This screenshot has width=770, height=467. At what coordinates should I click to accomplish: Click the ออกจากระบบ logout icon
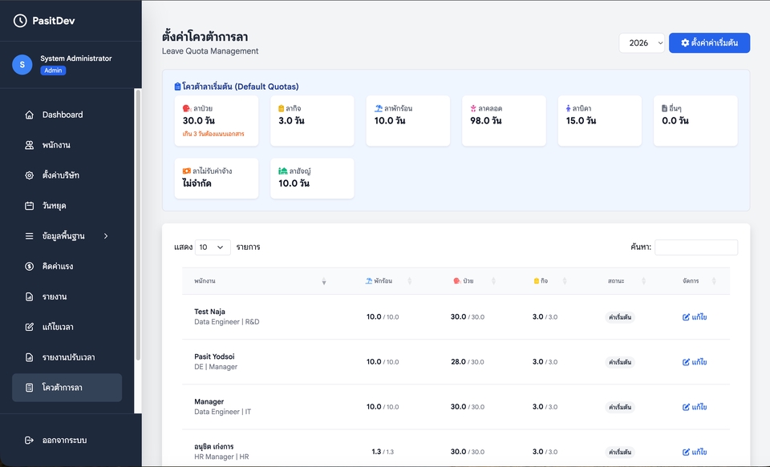(x=30, y=440)
